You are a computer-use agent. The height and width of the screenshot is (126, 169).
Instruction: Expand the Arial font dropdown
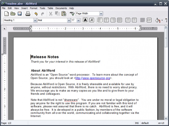(x=69, y=20)
